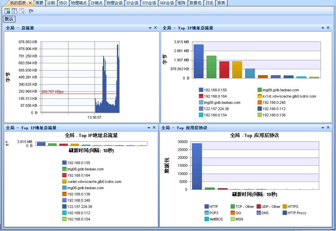Select the TCP会话 tab

point(149,3)
